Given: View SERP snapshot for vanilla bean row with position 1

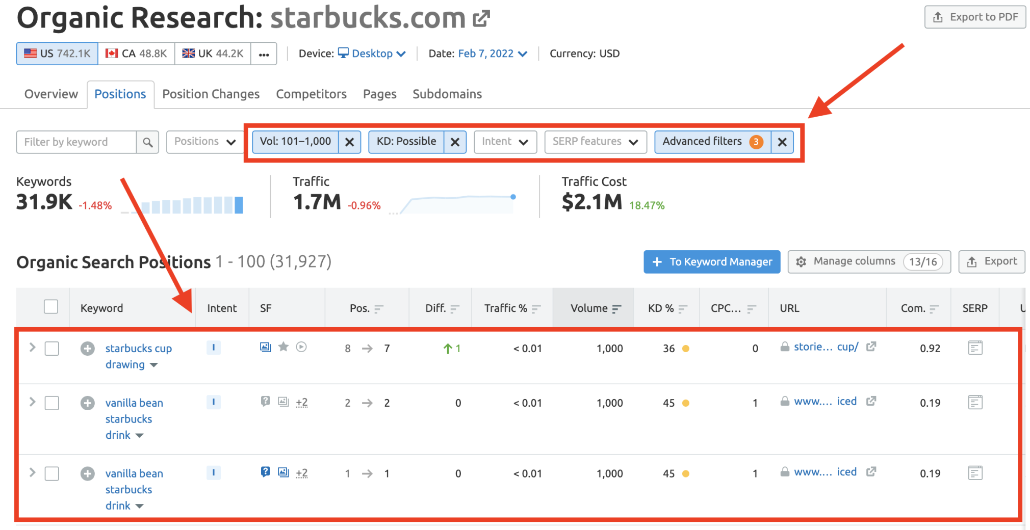Looking at the screenshot, I should (x=975, y=473).
